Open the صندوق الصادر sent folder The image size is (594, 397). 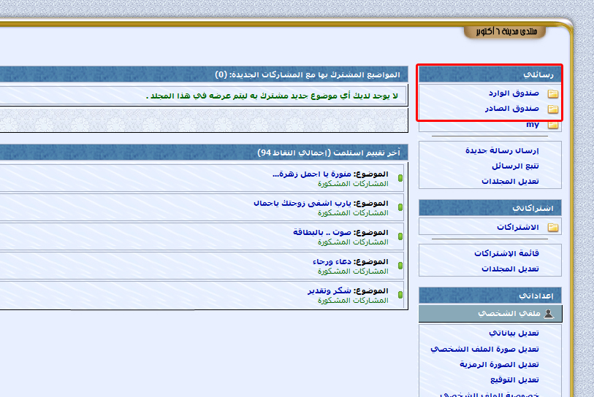[514, 109]
